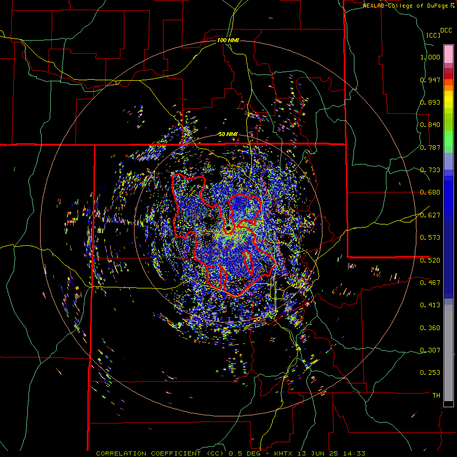The height and width of the screenshot is (457, 457).
Task: Click the 0.520 value on the color scale
Action: tap(430, 260)
